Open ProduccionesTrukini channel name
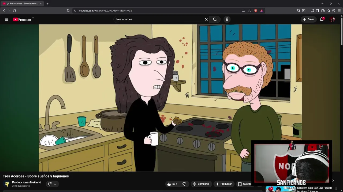 [x=25, y=182]
